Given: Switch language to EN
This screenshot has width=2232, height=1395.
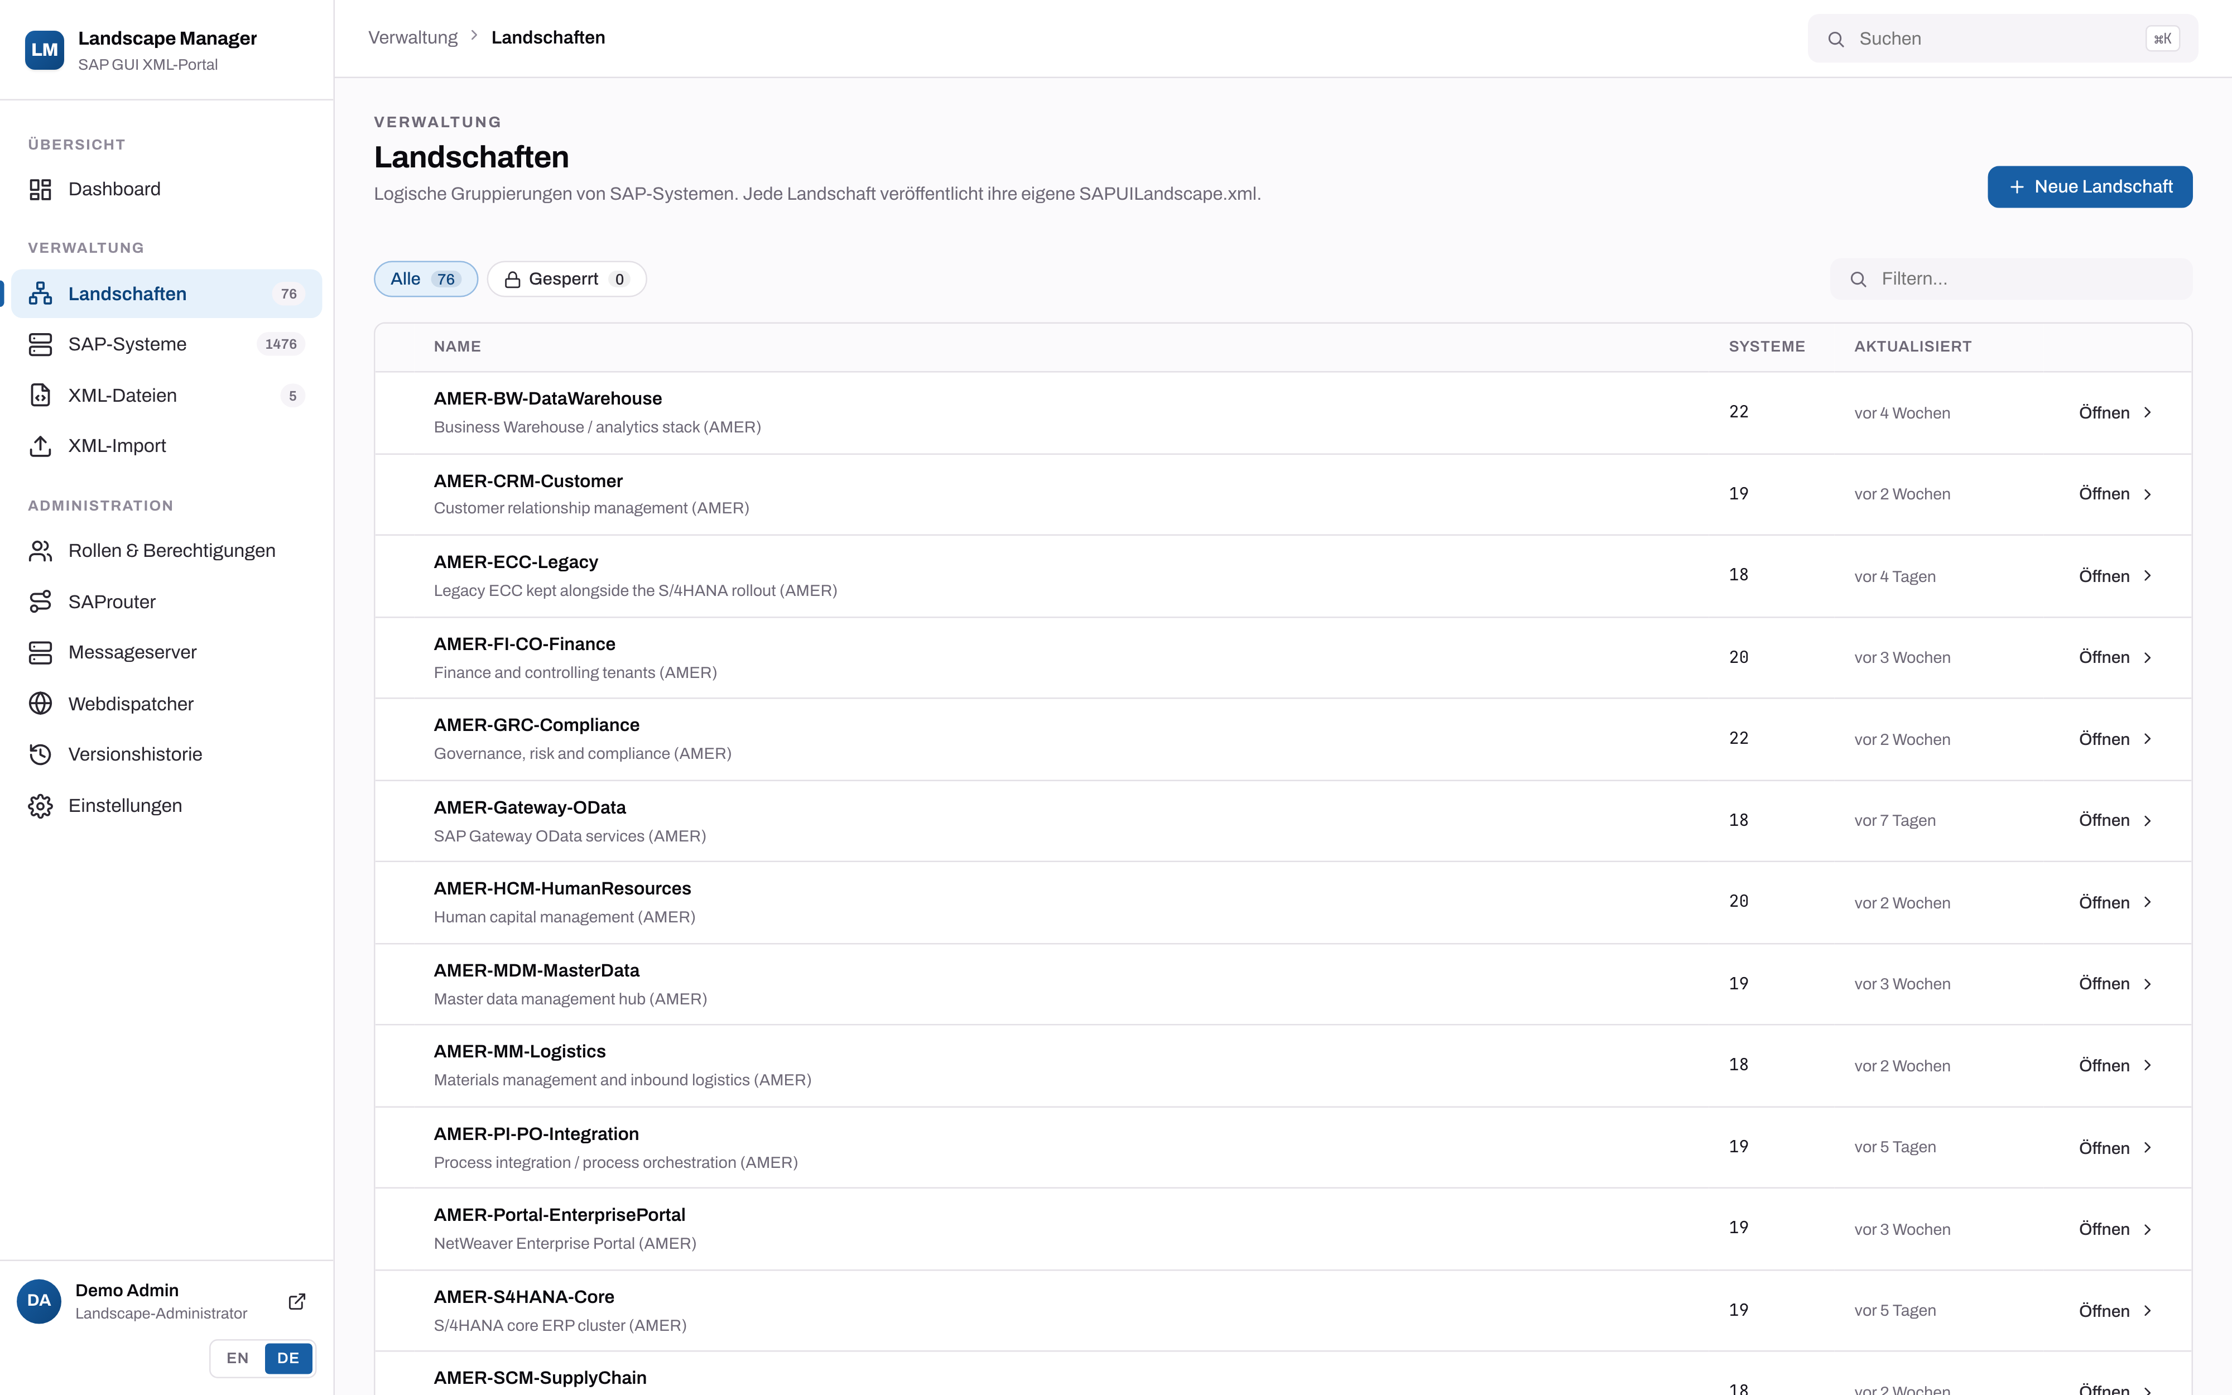Looking at the screenshot, I should (x=237, y=1358).
